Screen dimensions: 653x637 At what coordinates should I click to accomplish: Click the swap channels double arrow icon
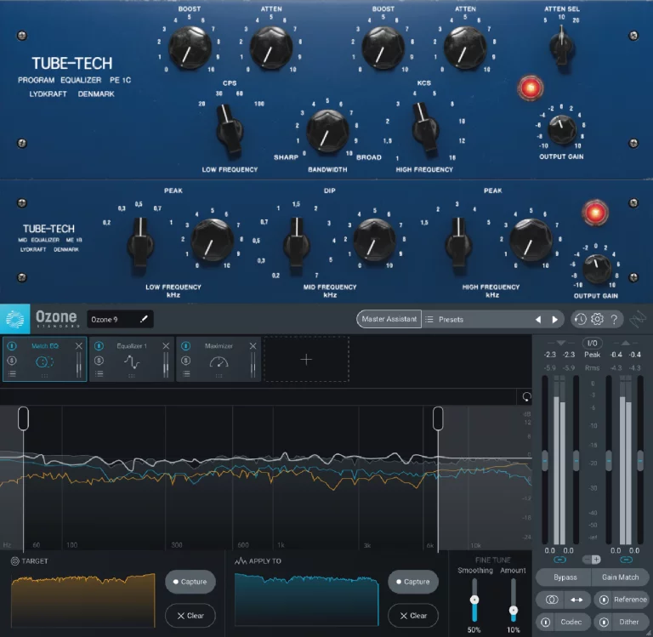576,600
